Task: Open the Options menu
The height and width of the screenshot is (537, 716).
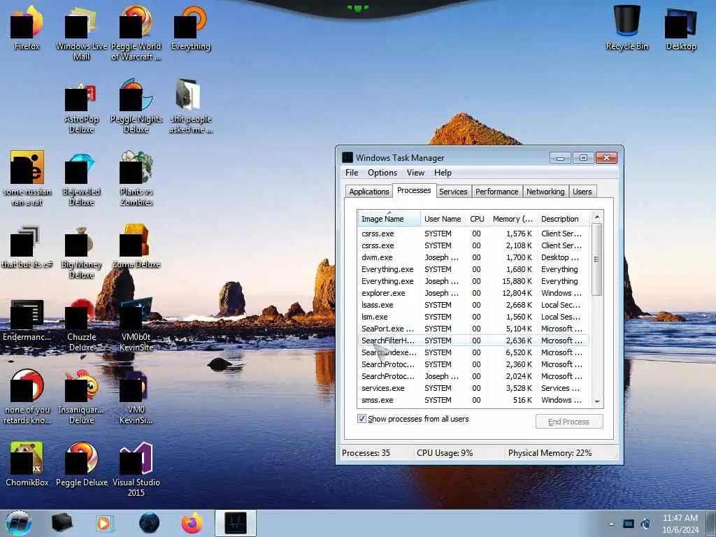Action: [x=382, y=173]
